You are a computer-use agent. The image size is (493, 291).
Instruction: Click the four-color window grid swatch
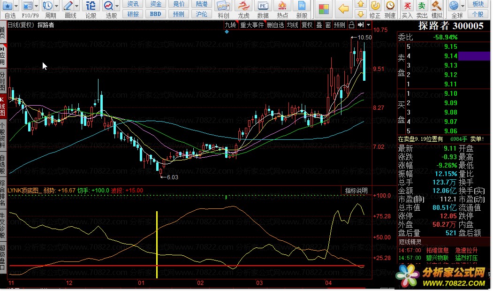point(324,9)
